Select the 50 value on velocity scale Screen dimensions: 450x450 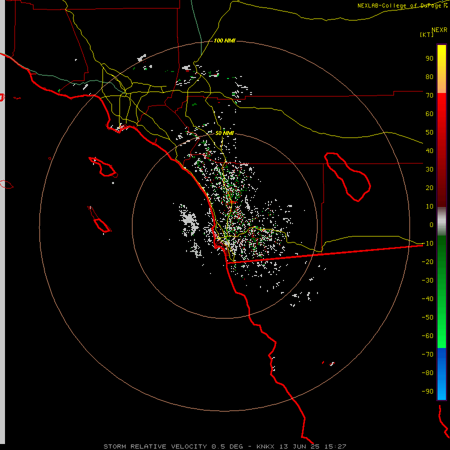coord(429,132)
